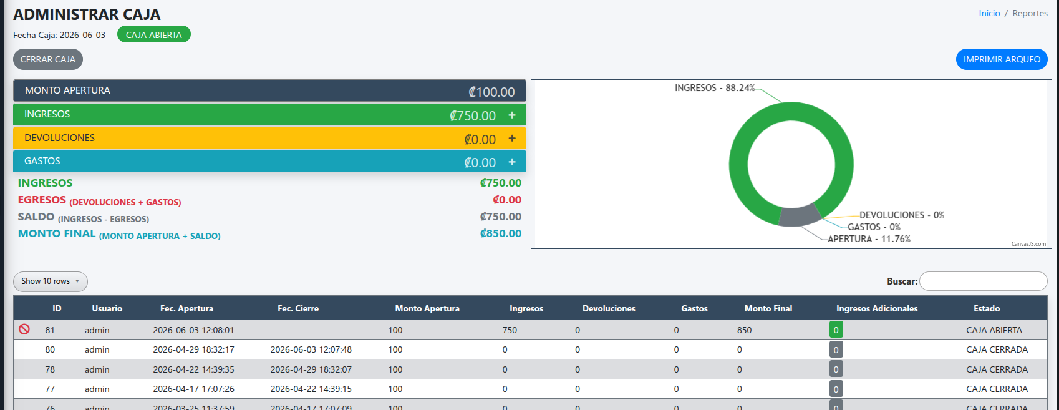This screenshot has width=1059, height=410.
Task: Click green additional income badge in row 81
Action: (836, 330)
